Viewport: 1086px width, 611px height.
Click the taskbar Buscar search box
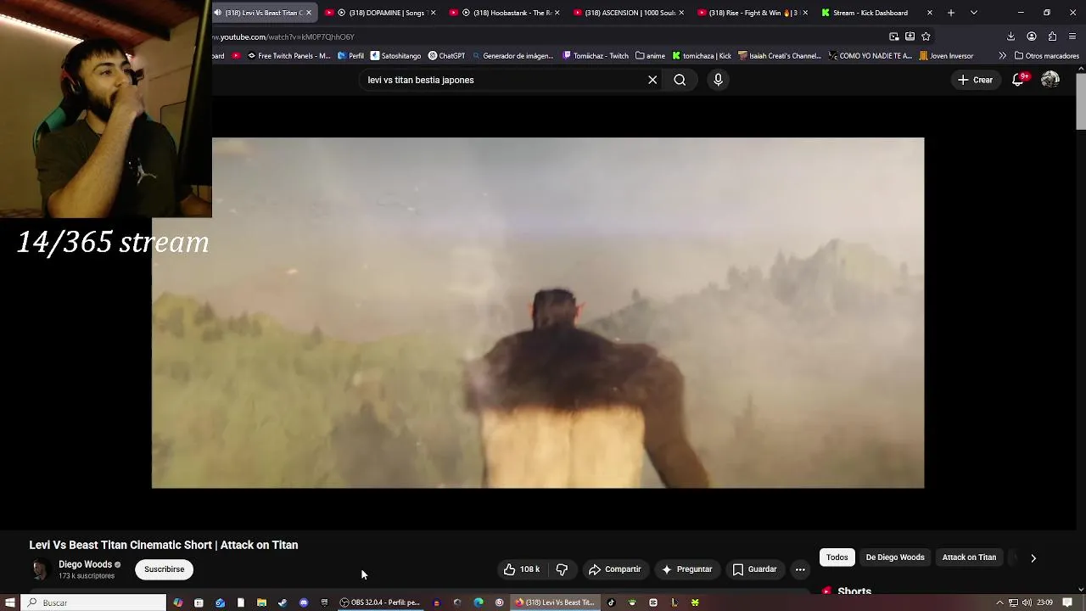[93, 603]
